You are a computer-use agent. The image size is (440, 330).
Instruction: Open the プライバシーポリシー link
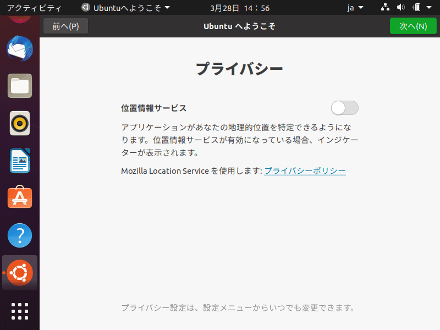[x=305, y=170]
